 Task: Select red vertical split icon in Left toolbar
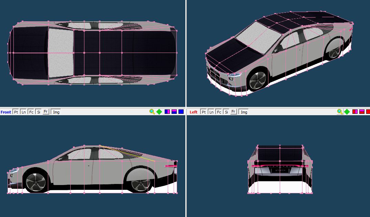pos(355,112)
